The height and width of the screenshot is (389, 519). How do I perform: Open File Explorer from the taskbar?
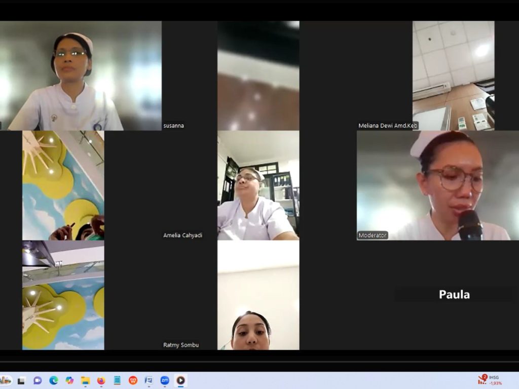click(85, 380)
